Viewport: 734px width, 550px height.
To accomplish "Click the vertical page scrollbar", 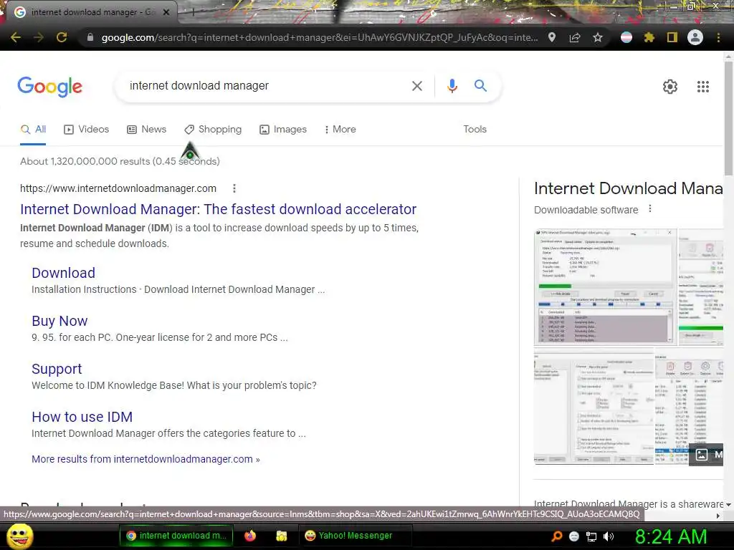I will point(728,119).
